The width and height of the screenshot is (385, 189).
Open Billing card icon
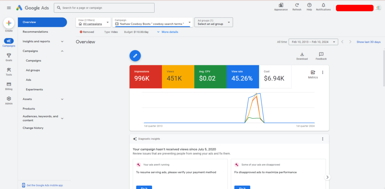coord(9,84)
